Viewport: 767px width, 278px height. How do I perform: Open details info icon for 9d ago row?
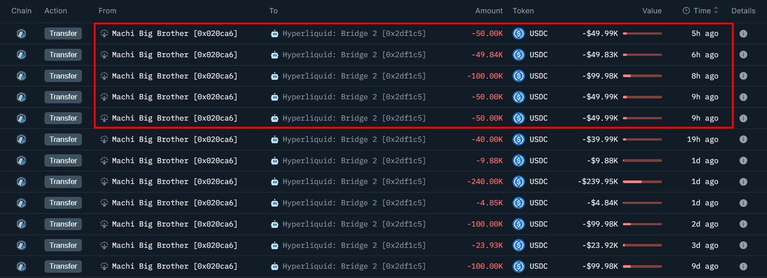[x=743, y=267]
